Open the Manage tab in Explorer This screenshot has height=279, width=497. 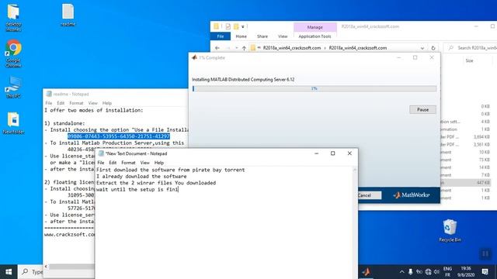coord(315,27)
